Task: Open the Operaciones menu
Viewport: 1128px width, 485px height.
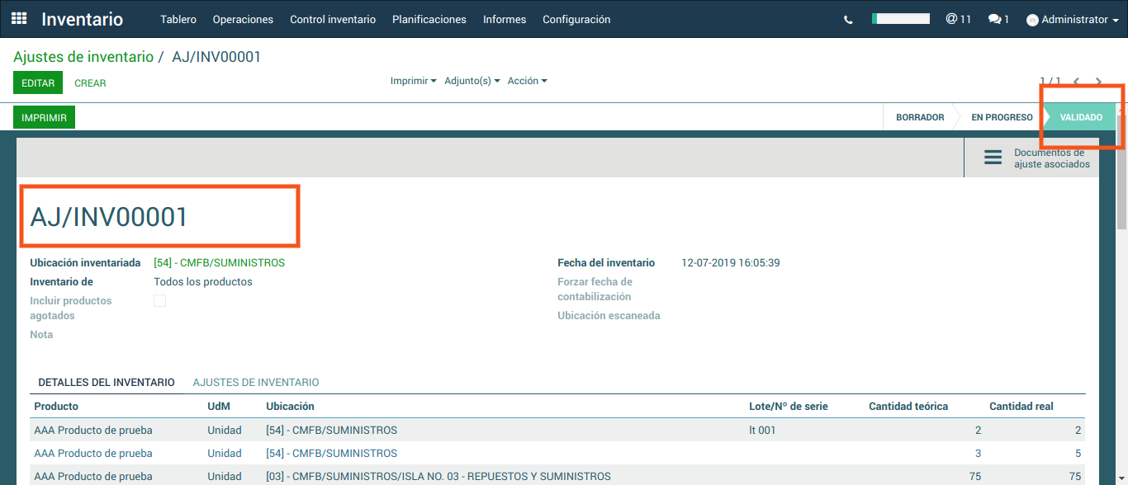Action: (x=243, y=19)
